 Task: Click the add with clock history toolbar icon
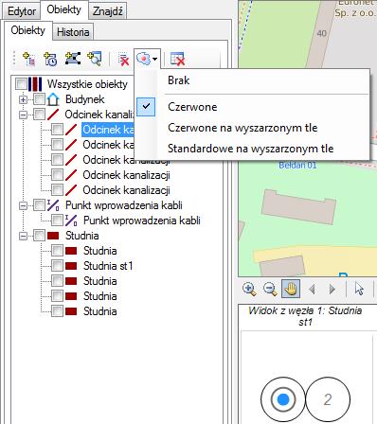(50, 59)
